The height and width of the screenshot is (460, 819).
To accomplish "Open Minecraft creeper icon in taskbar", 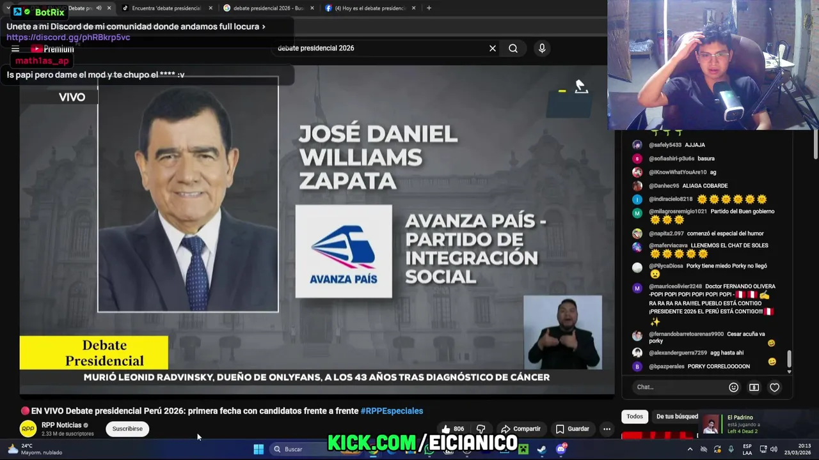I will pyautogui.click(x=523, y=449).
